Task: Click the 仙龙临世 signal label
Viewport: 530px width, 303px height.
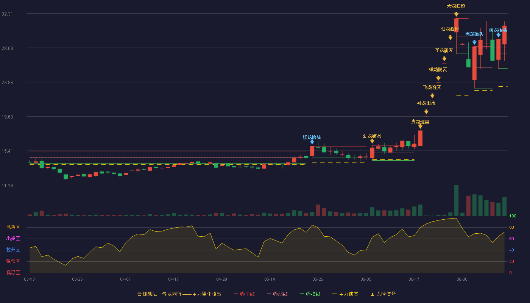Action: [x=450, y=29]
